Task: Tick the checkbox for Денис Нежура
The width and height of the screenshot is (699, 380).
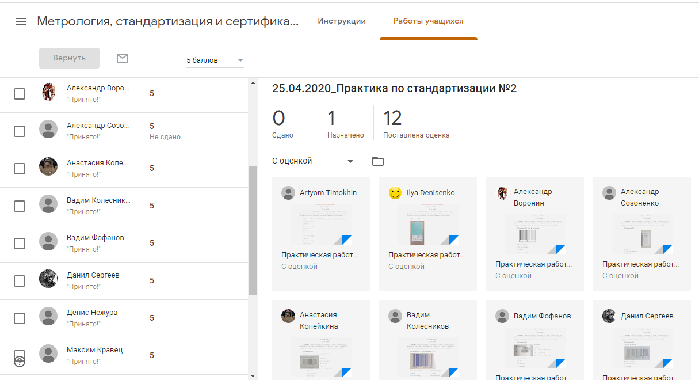Action: 20,318
